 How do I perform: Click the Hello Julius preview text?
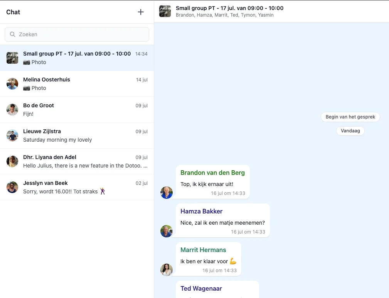[85, 166]
